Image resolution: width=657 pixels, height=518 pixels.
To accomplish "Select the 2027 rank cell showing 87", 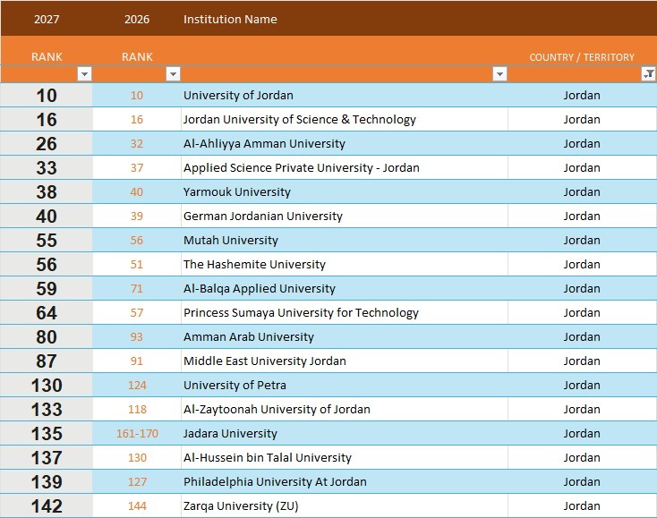I will click(46, 361).
